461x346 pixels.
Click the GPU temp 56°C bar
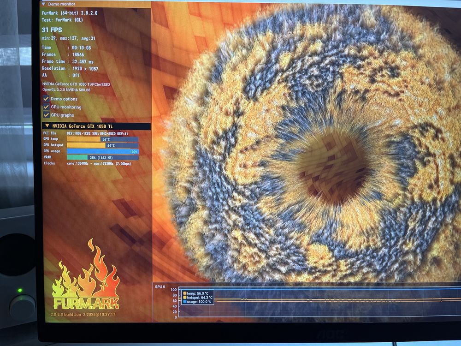click(x=103, y=139)
